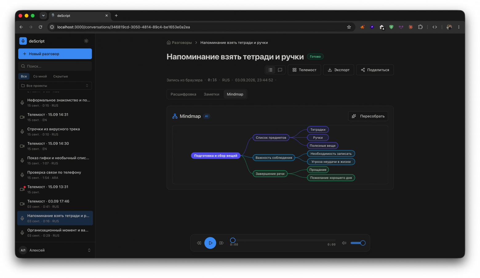Go to Разговоры breadcrumb link
Image resolution: width=480 pixels, height=278 pixels.
pyautogui.click(x=179, y=43)
